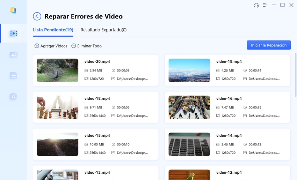Viewport: 297px width, 180px height.
Task: Click the folder icon for video-15.mp4
Action: point(113,152)
